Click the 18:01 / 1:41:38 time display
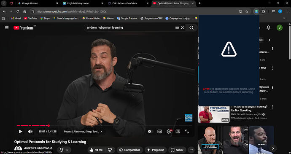This screenshot has width=291, height=154. click(x=48, y=132)
